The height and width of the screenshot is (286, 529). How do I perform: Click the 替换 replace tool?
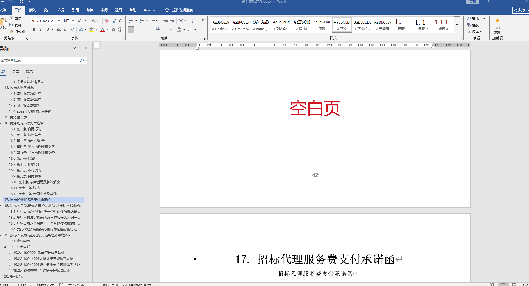pyautogui.click(x=473, y=25)
